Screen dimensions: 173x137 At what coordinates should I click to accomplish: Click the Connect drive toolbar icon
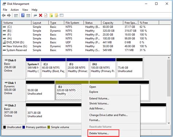tap(35, 15)
